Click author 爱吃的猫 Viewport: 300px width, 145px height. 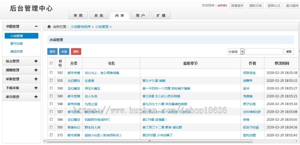tap(249, 135)
